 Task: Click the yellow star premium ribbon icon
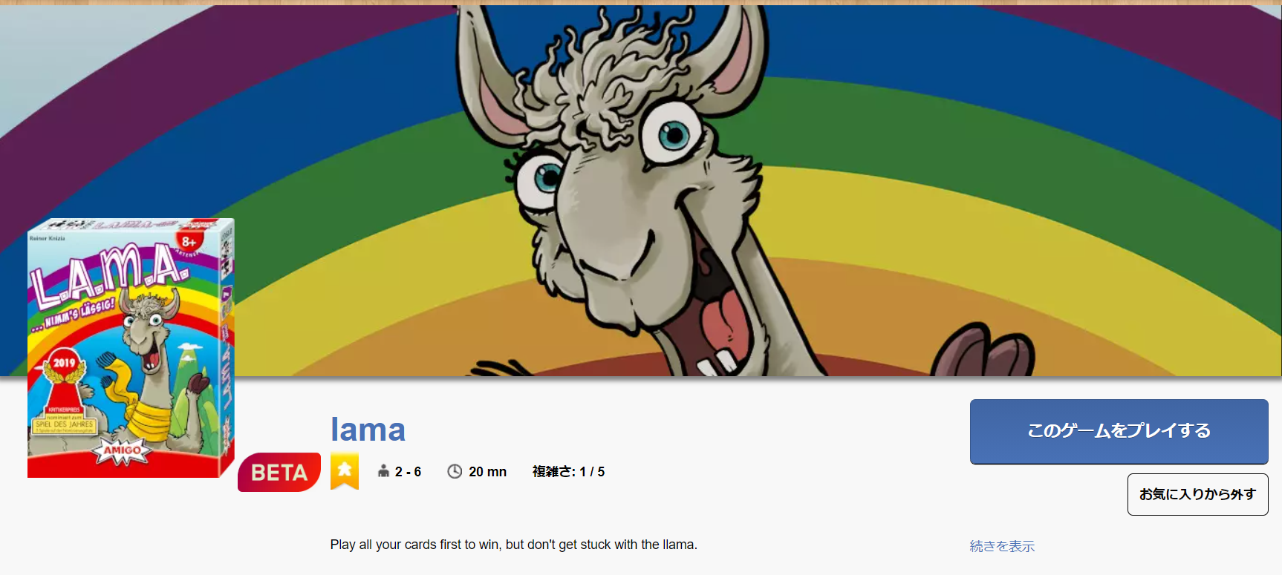pos(344,471)
